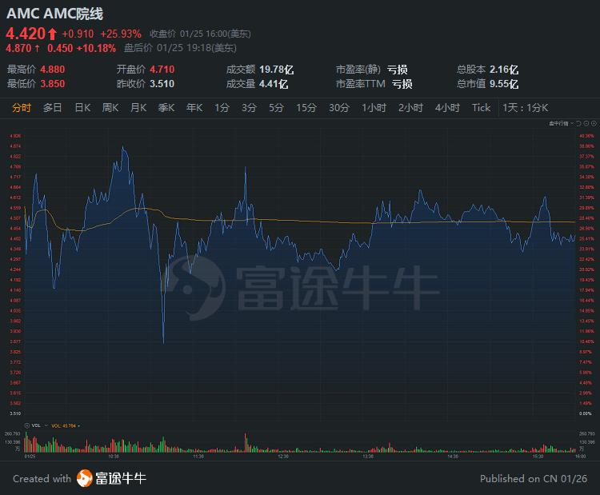This screenshot has height=495, width=600.
Task: Click the closing price 4.420
Action: (x=26, y=34)
